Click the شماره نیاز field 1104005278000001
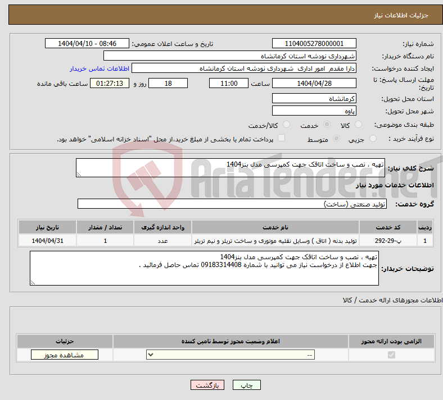The image size is (443, 400). click(x=314, y=43)
